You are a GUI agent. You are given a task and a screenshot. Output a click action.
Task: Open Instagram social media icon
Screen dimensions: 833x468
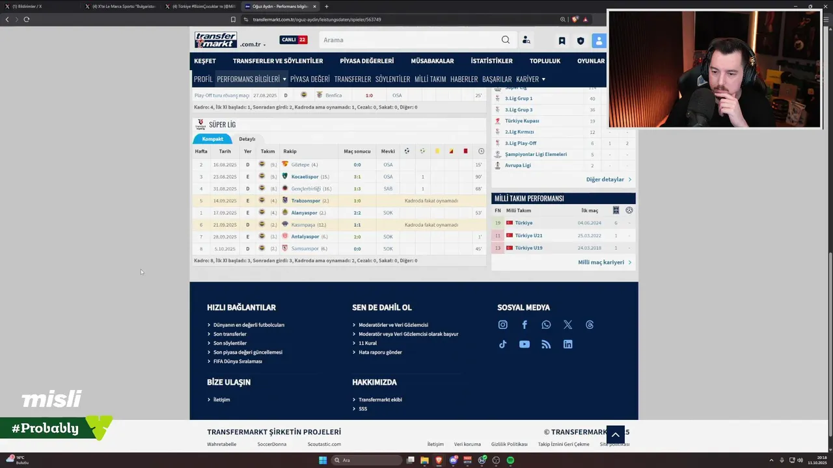coord(502,325)
